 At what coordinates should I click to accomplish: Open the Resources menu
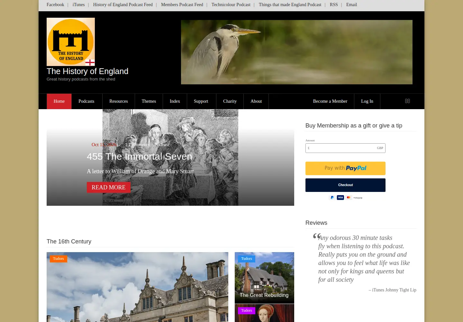tap(119, 101)
